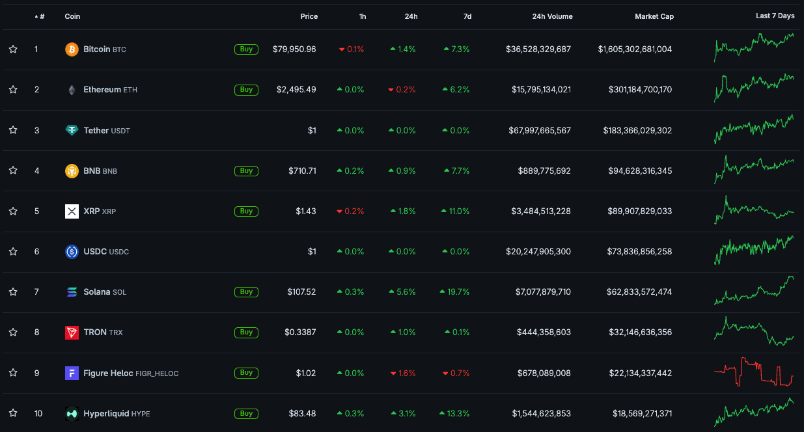The height and width of the screenshot is (432, 804).
Task: Click the Buy button for Ethereum
Action: tap(246, 90)
